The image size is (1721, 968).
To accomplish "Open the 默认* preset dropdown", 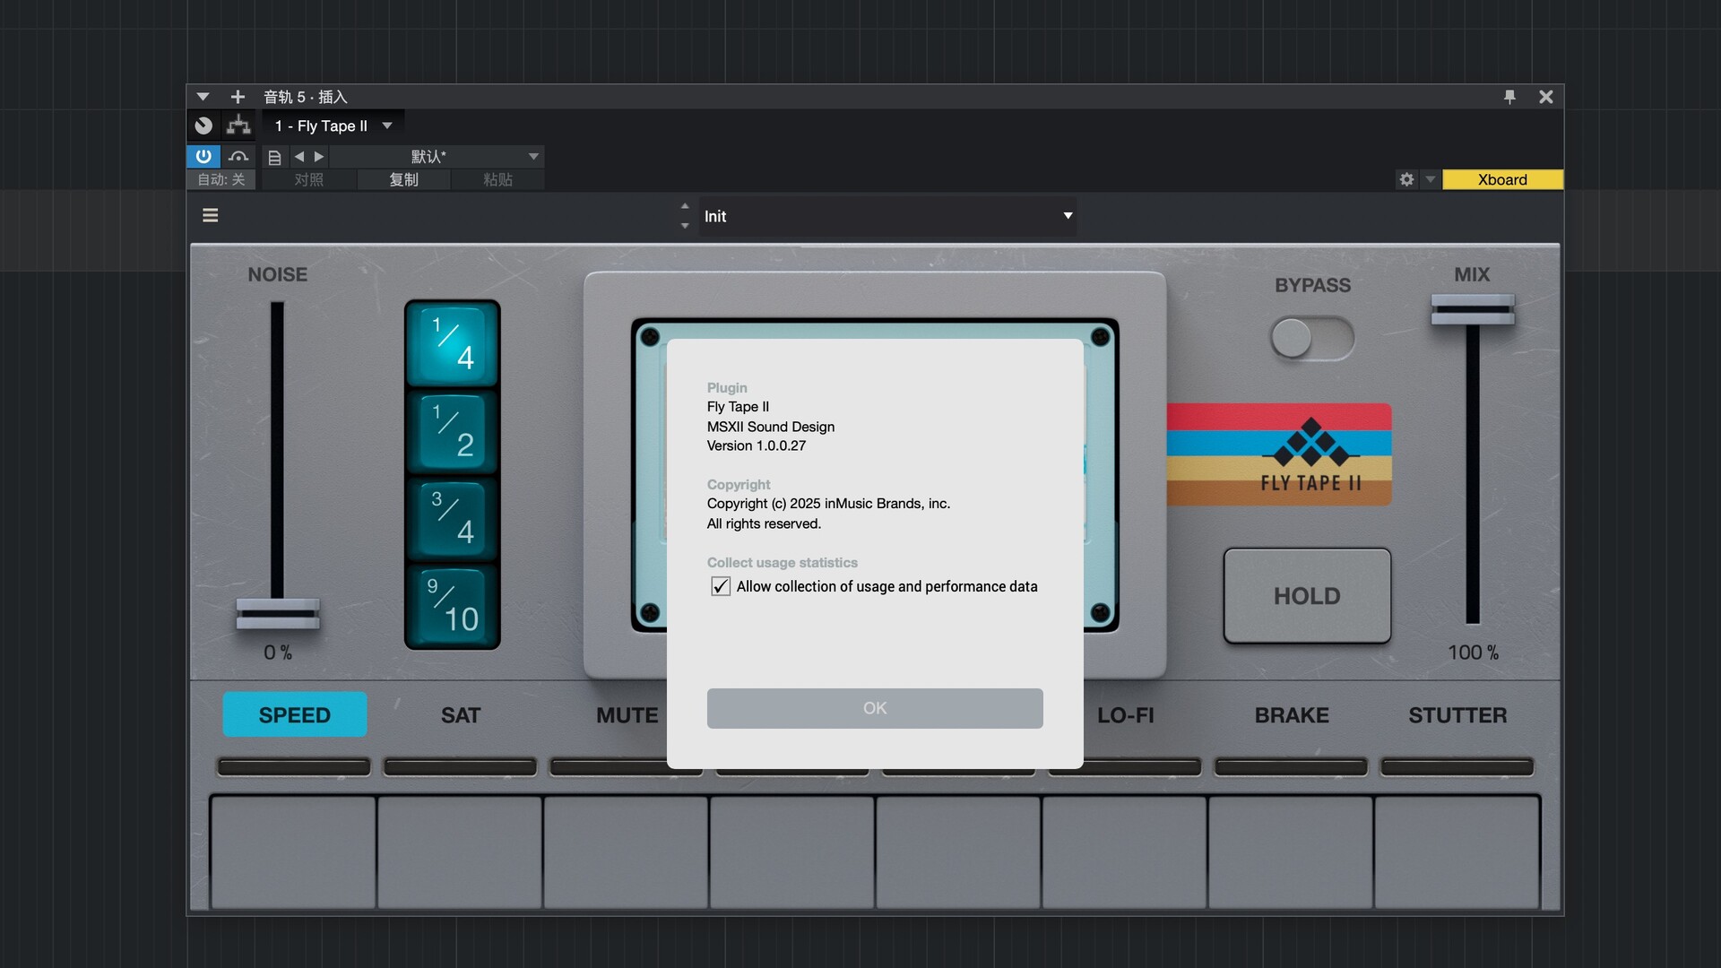I will pos(533,156).
